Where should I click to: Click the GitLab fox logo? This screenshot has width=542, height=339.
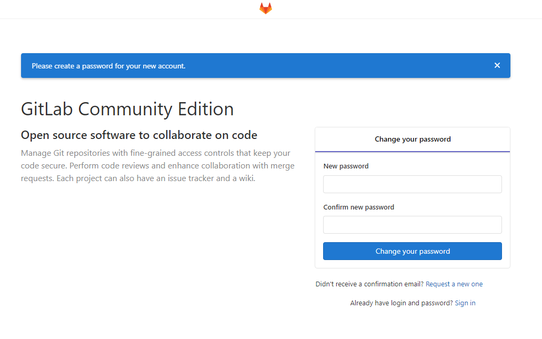(265, 8)
